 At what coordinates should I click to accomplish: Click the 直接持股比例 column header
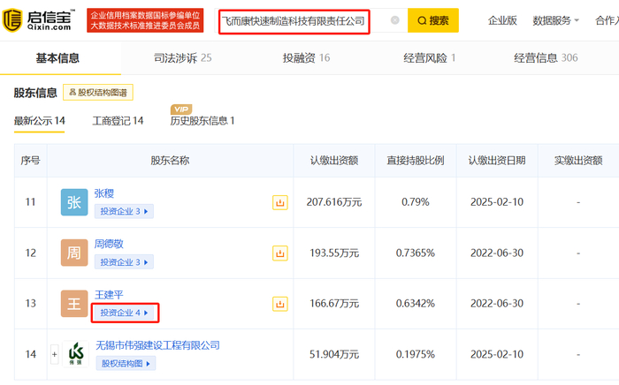coord(416,161)
